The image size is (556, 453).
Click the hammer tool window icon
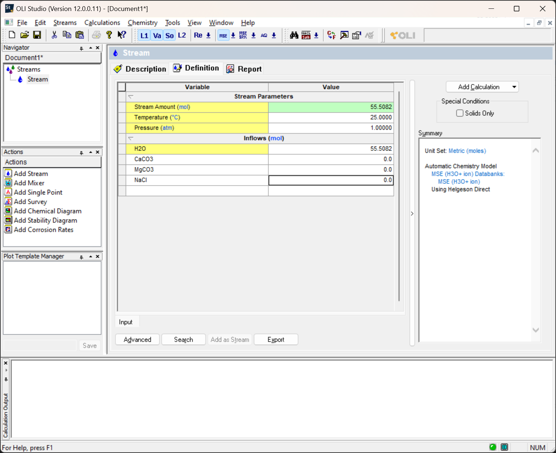(x=344, y=35)
